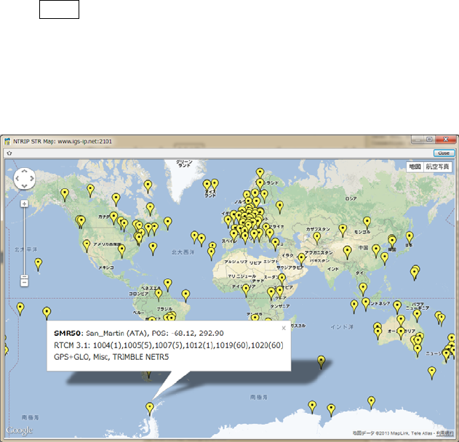Select the Gulf coast marker above メキシコ
Screen dimensions: 459x442
click(x=121, y=251)
